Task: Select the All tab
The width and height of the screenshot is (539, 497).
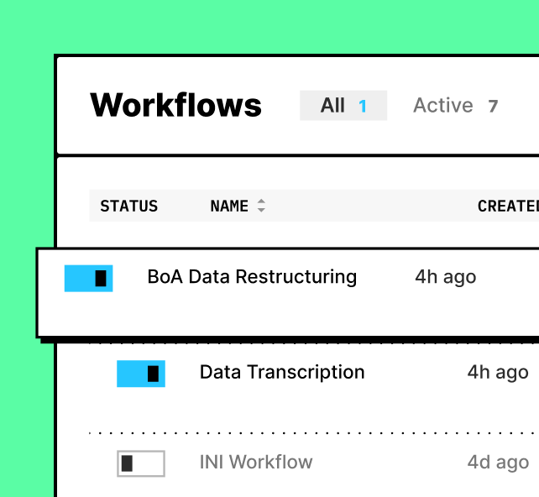Action: 343,106
